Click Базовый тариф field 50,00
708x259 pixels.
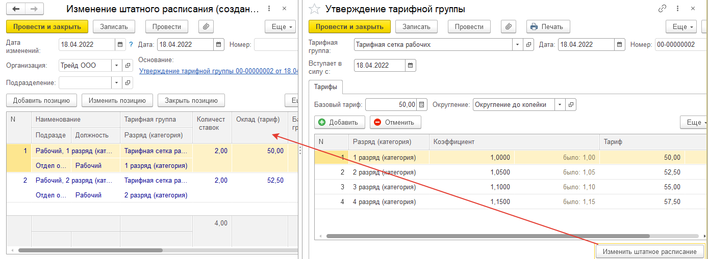click(391, 104)
